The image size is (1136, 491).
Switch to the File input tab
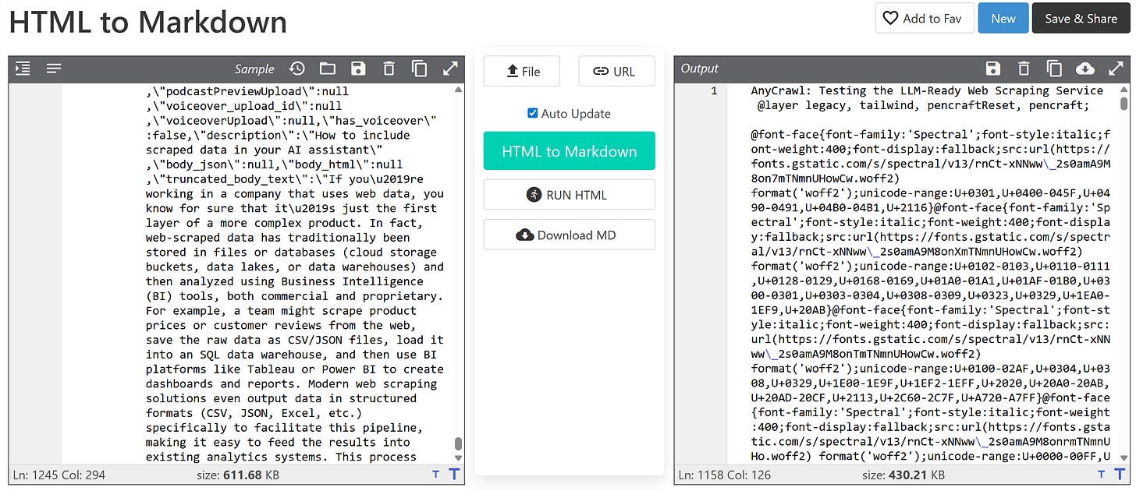[x=521, y=71]
